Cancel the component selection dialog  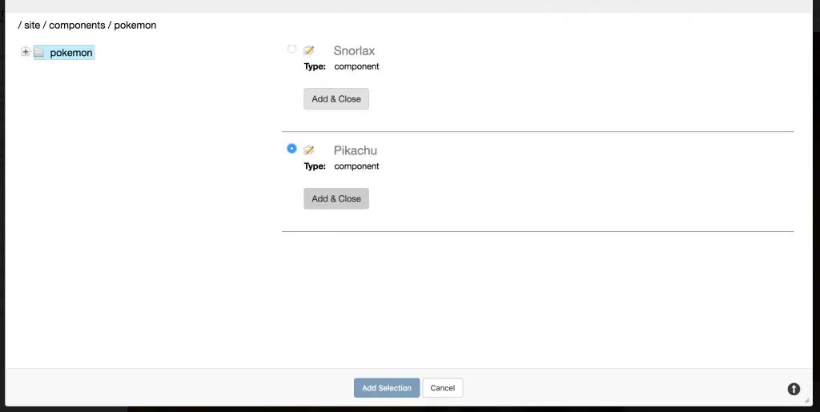[x=443, y=388]
